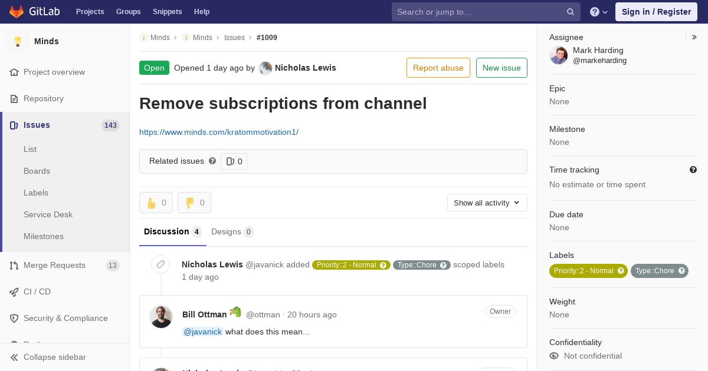Click the '20 hours ago' comment timestamp
The height and width of the screenshot is (371, 708).
312,314
